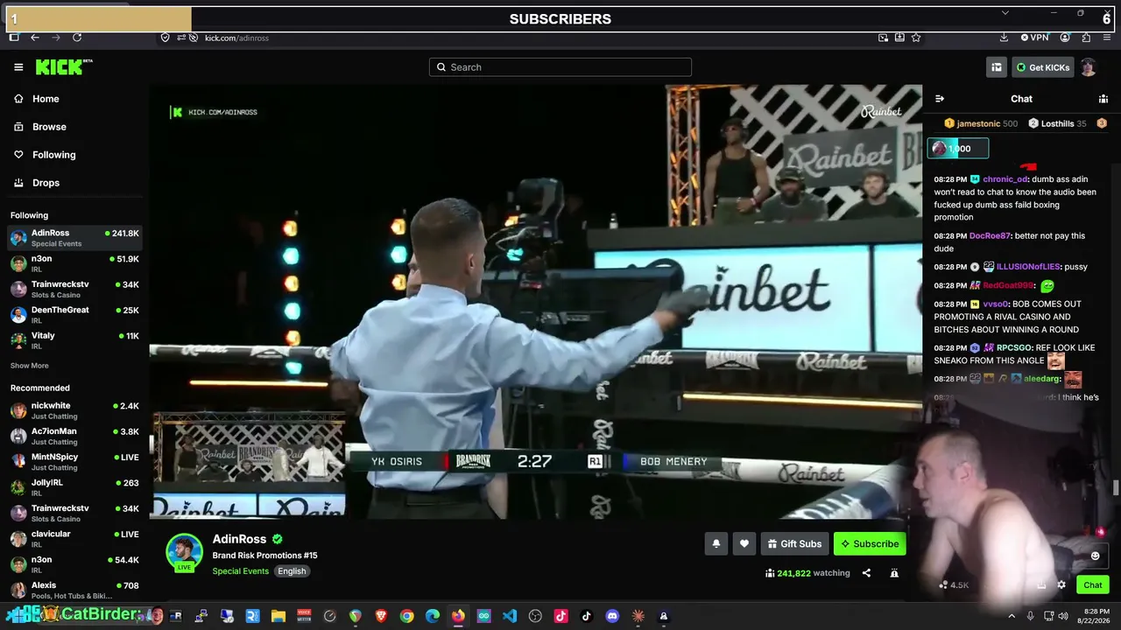The height and width of the screenshot is (630, 1121).
Task: Open the emote picker in chat
Action: [1095, 556]
